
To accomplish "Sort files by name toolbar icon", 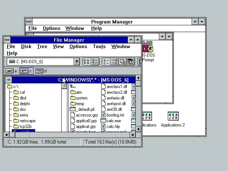I will point(106,62).
